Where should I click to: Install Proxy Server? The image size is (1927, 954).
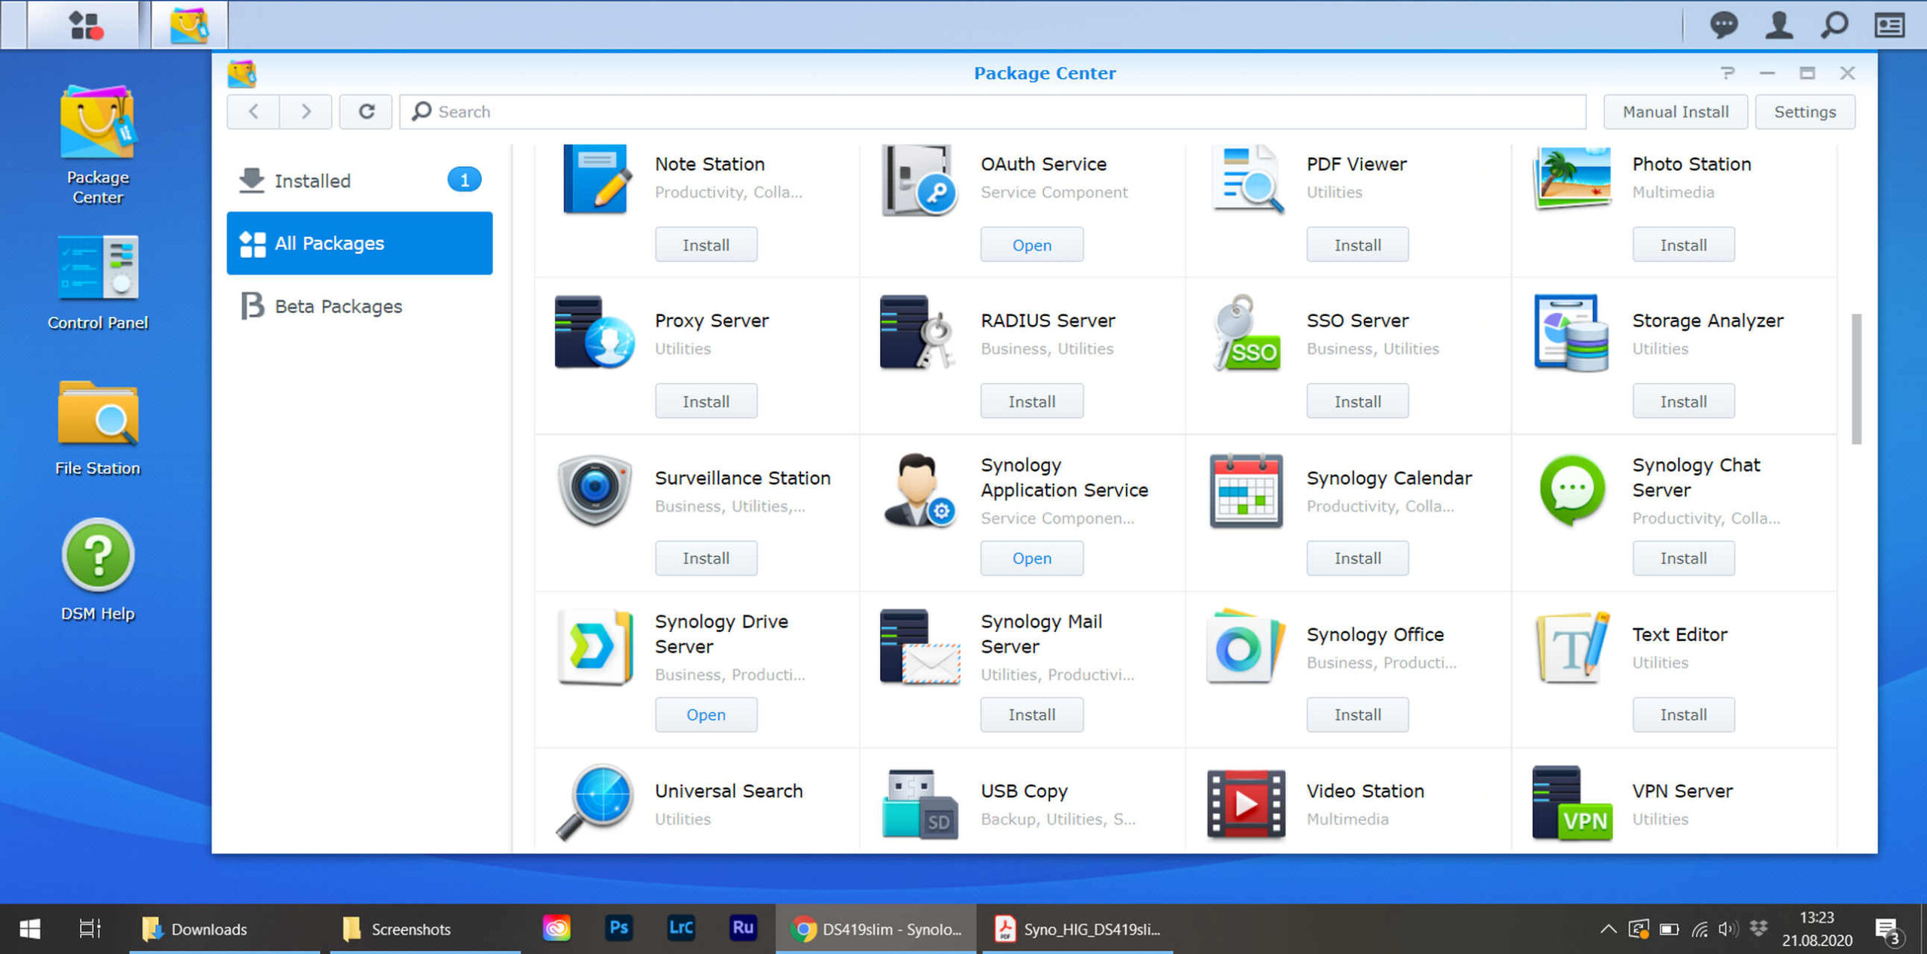[706, 401]
